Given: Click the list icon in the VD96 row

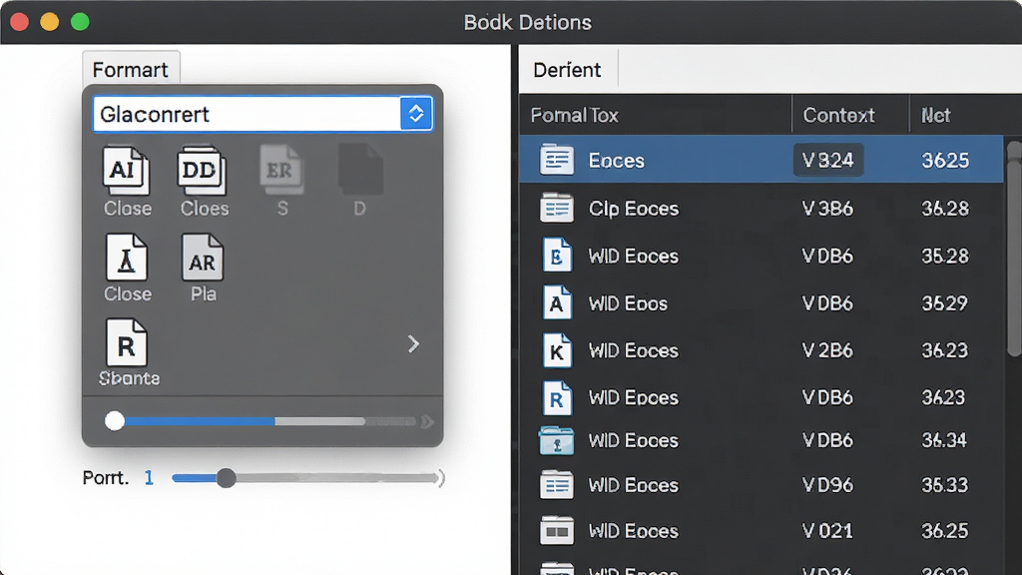Looking at the screenshot, I should (x=557, y=485).
